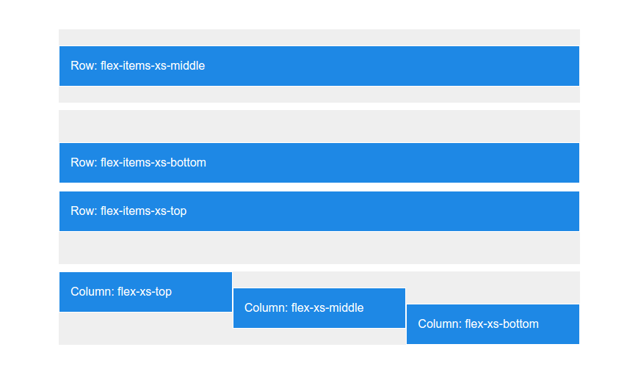Click gray space above the flex-xs-middle column
Image resolution: width=638 pixels, height=380 pixels.
tap(319, 279)
